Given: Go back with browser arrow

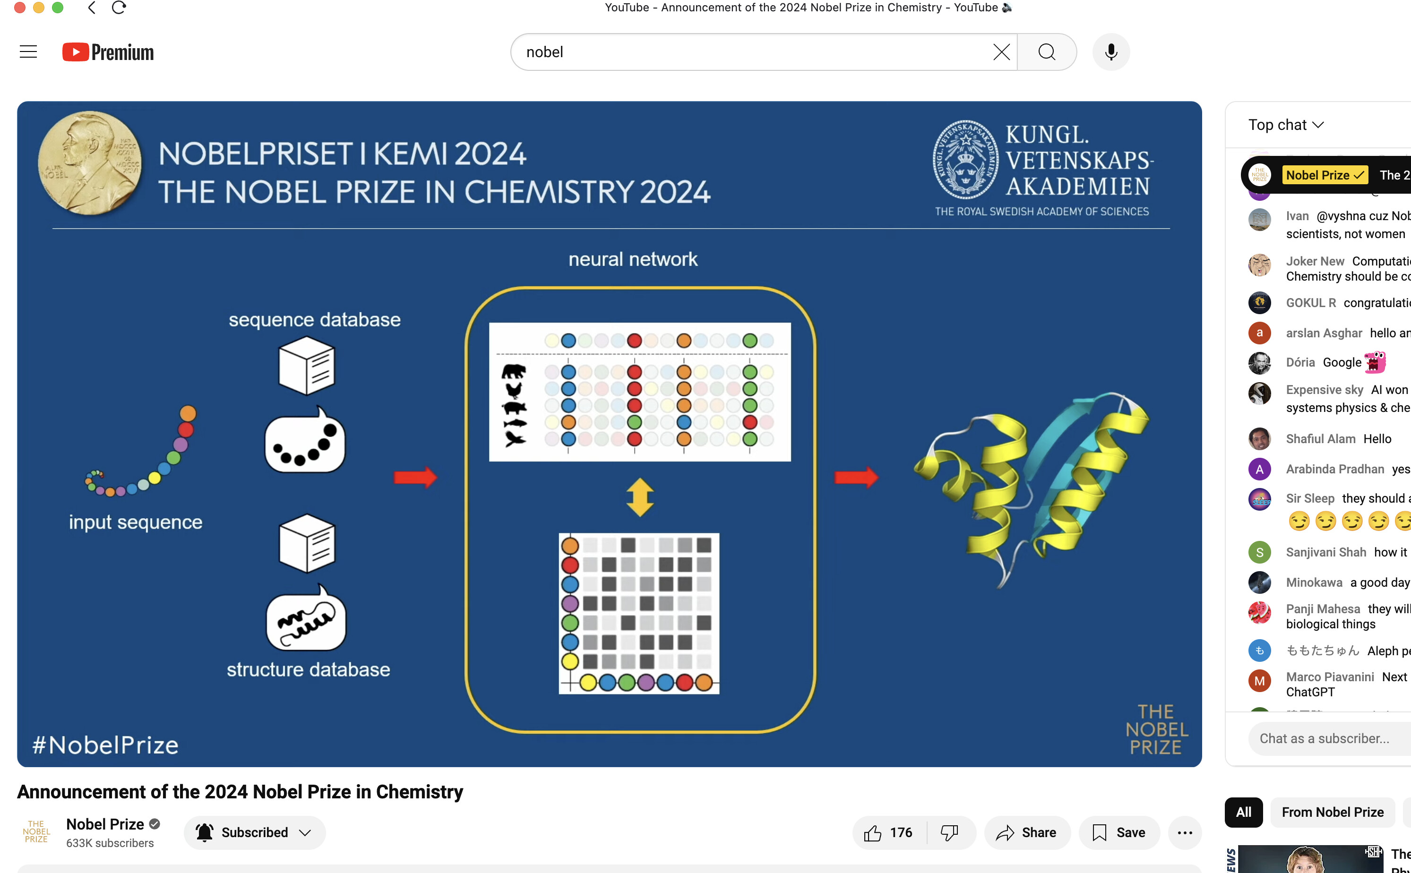Looking at the screenshot, I should tap(91, 8).
